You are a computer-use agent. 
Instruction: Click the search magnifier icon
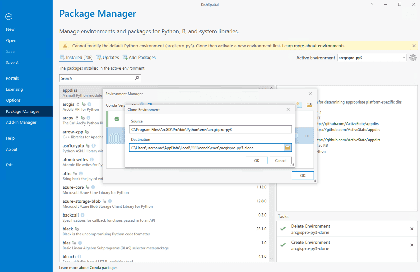tap(137, 78)
